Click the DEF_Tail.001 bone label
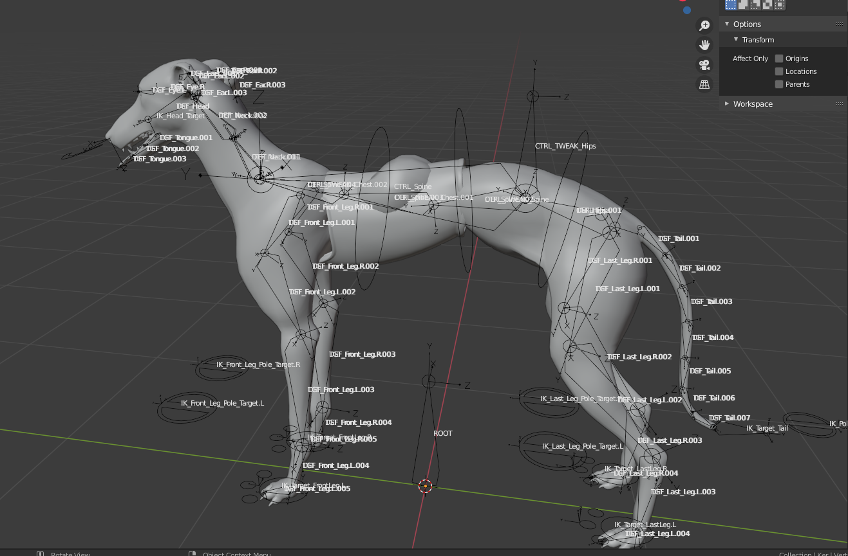 679,238
